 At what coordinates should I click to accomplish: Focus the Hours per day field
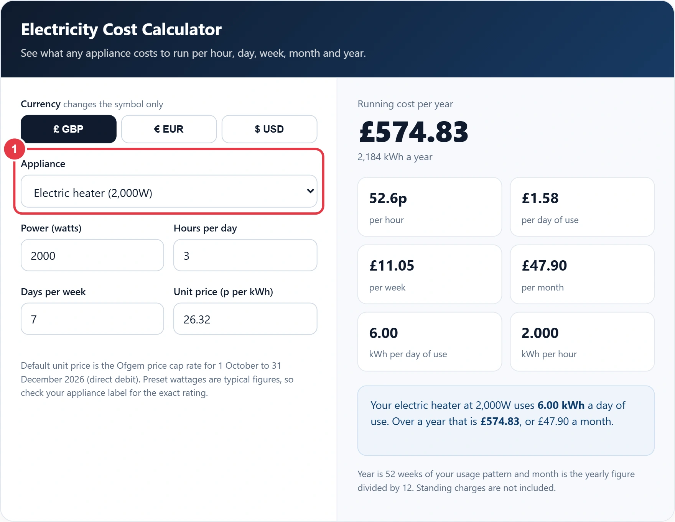tap(245, 255)
